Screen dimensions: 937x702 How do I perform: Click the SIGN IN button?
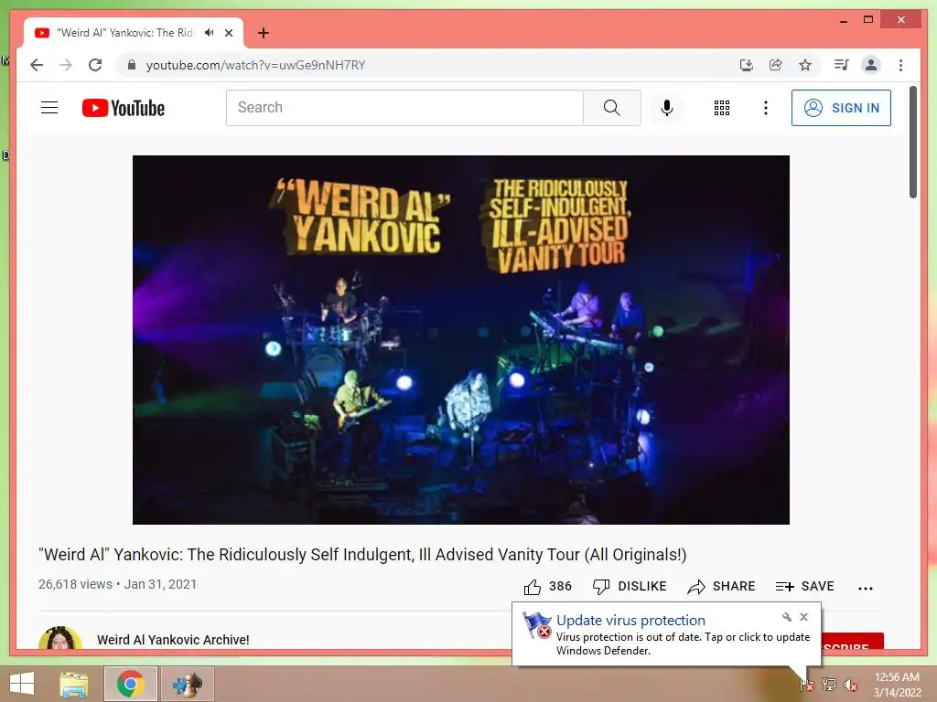pos(842,108)
